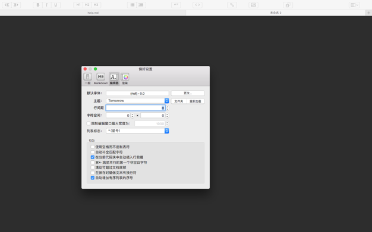Insert a link using chain icon

click(232, 5)
